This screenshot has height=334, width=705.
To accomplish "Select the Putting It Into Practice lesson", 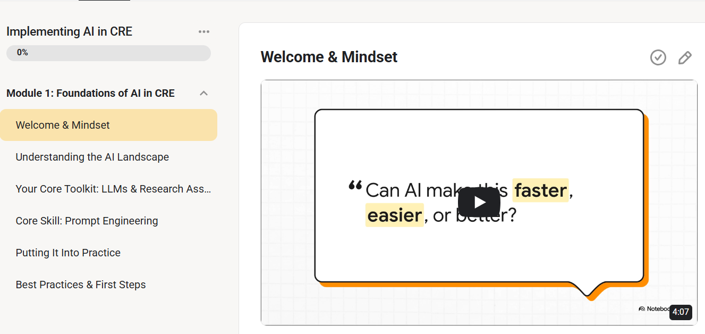I will pyautogui.click(x=68, y=253).
